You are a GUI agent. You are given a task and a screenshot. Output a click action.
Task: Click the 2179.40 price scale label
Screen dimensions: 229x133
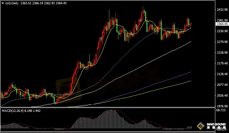pos(222,63)
